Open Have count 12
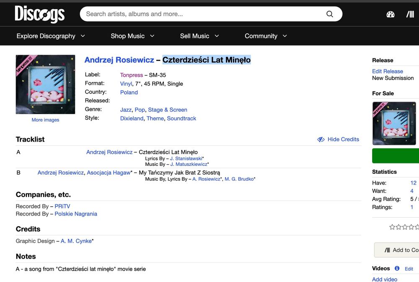This screenshot has width=419, height=282. click(414, 183)
